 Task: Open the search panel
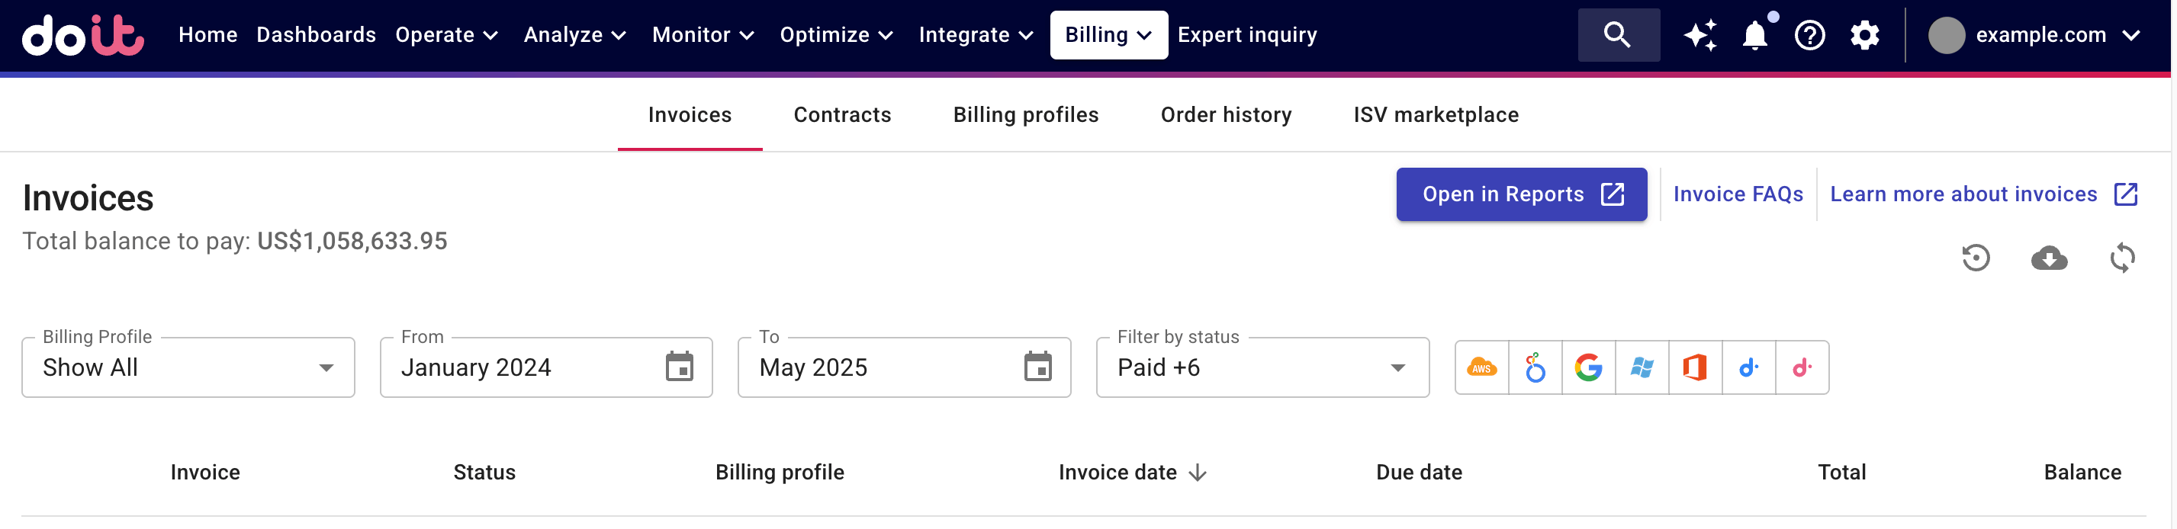pyautogui.click(x=1618, y=34)
